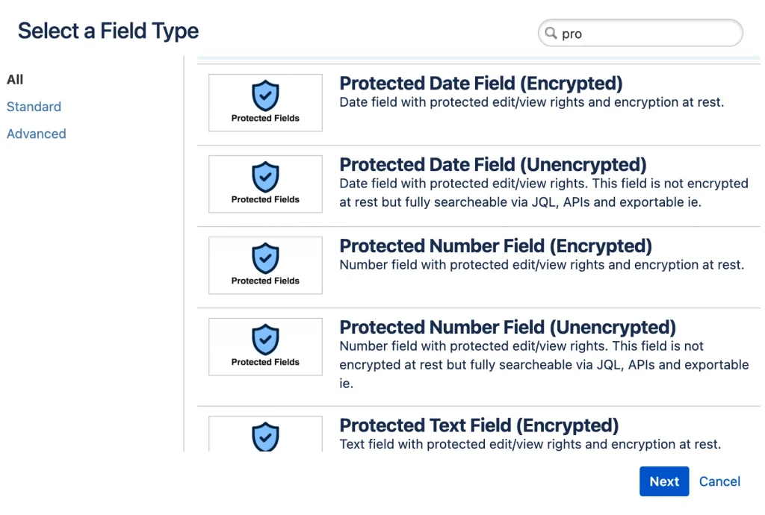
Task: Click the Unencrypted date field description text
Action: [x=544, y=193]
